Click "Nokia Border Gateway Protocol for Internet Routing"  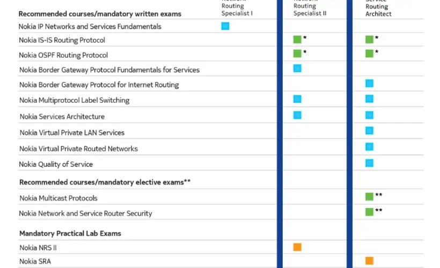99,85
